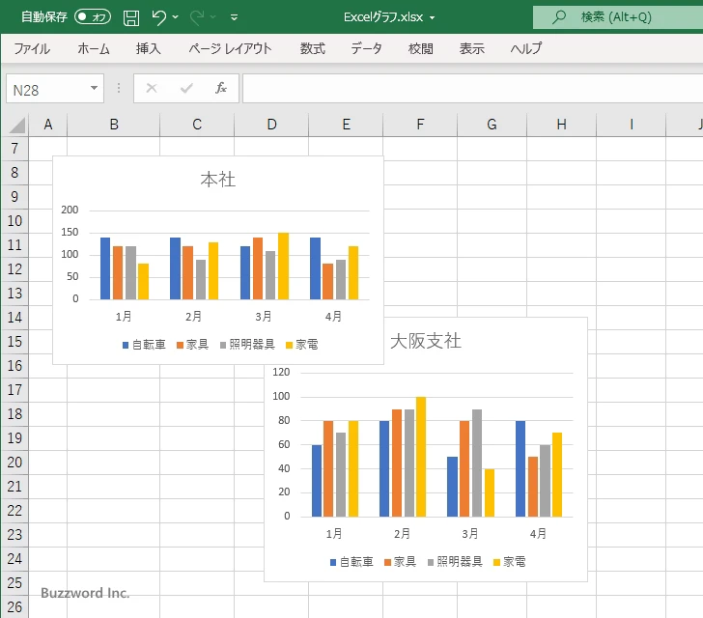The image size is (703, 618).
Task: Toggle the 自動保存 AutoSave switch
Action: 93,17
